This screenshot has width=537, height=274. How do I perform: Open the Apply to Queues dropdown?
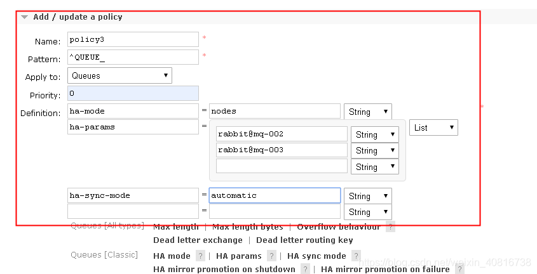[119, 75]
